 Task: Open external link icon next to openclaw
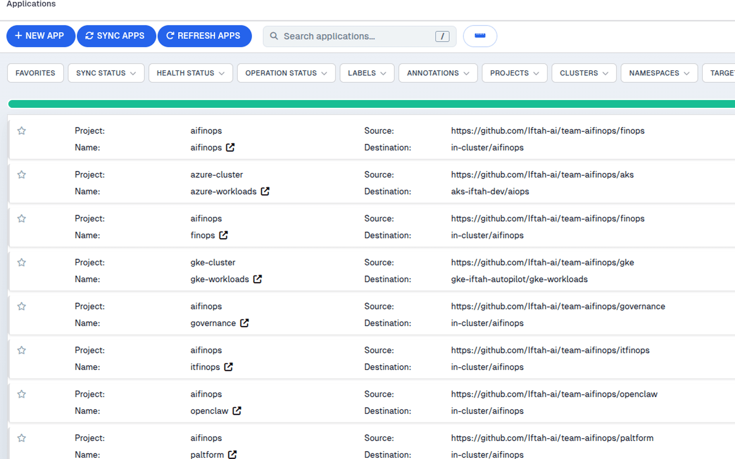[237, 411]
